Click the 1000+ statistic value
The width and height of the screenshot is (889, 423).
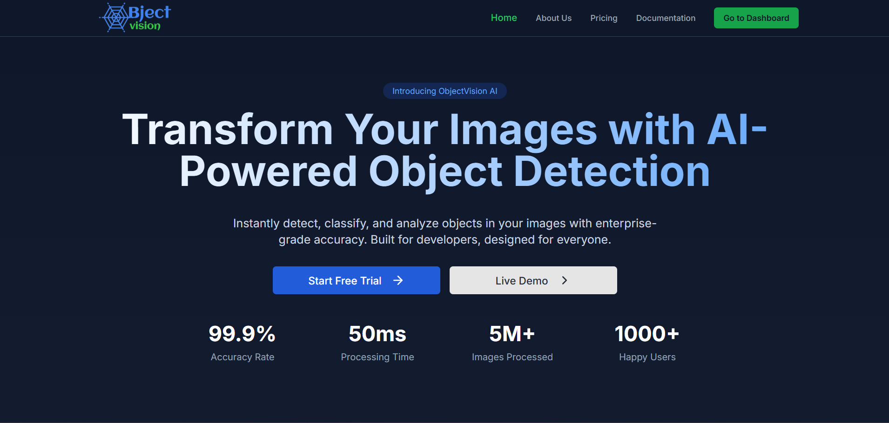pos(647,334)
